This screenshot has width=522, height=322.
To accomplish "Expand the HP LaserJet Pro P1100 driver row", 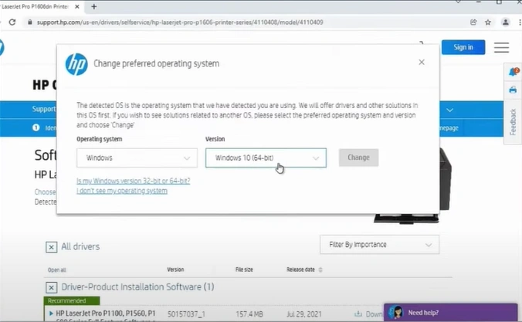I will point(50,314).
